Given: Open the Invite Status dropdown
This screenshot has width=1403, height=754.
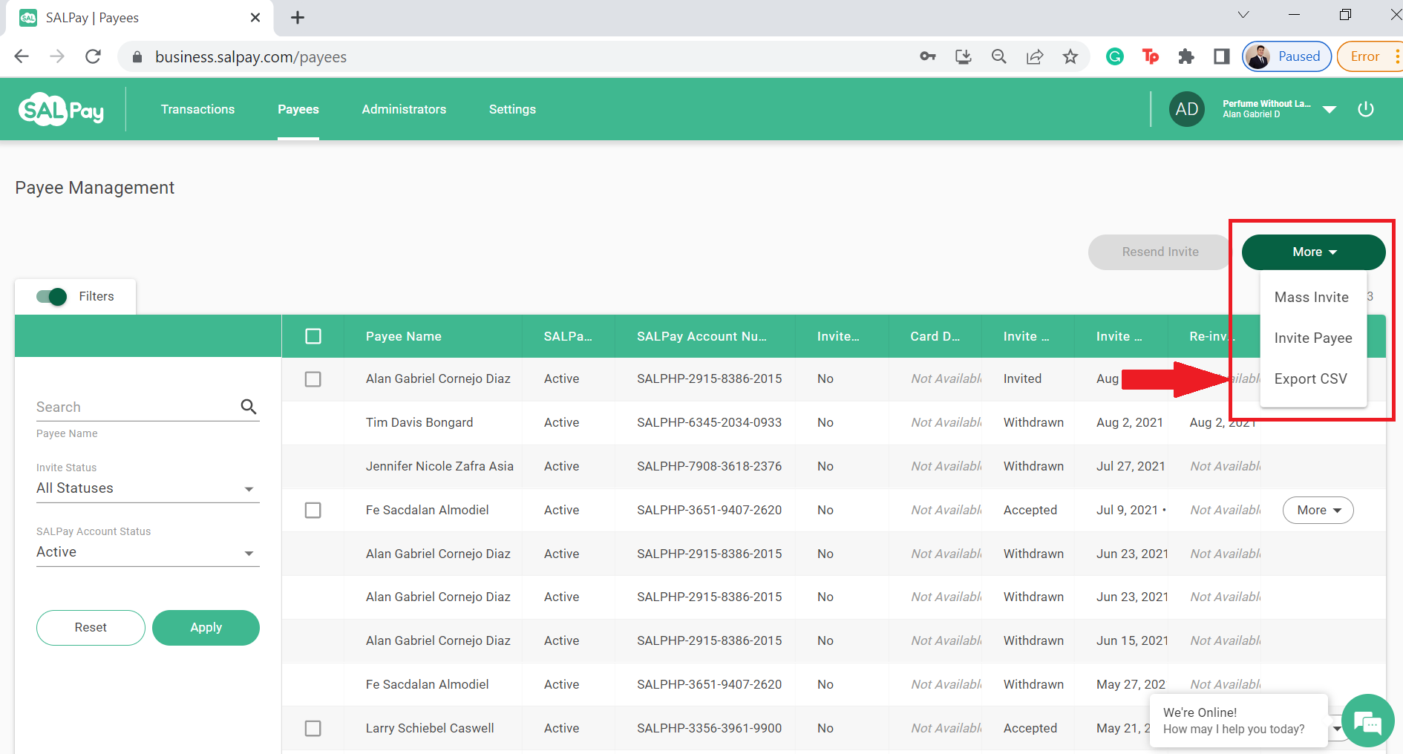Looking at the screenshot, I should tap(148, 488).
